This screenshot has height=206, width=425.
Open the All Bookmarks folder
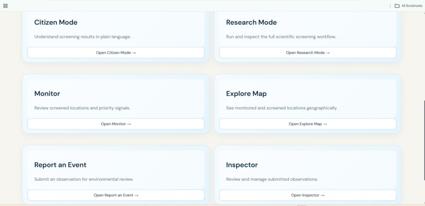(x=409, y=6)
